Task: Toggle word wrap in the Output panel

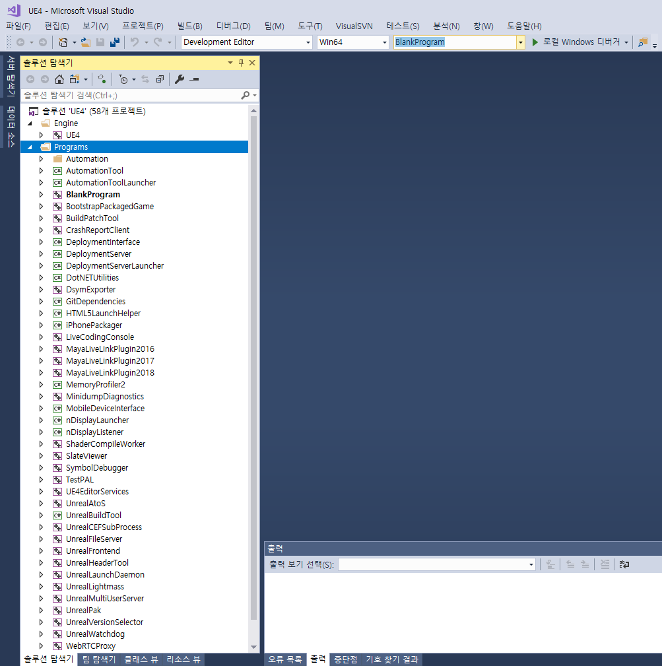Action: 624,564
